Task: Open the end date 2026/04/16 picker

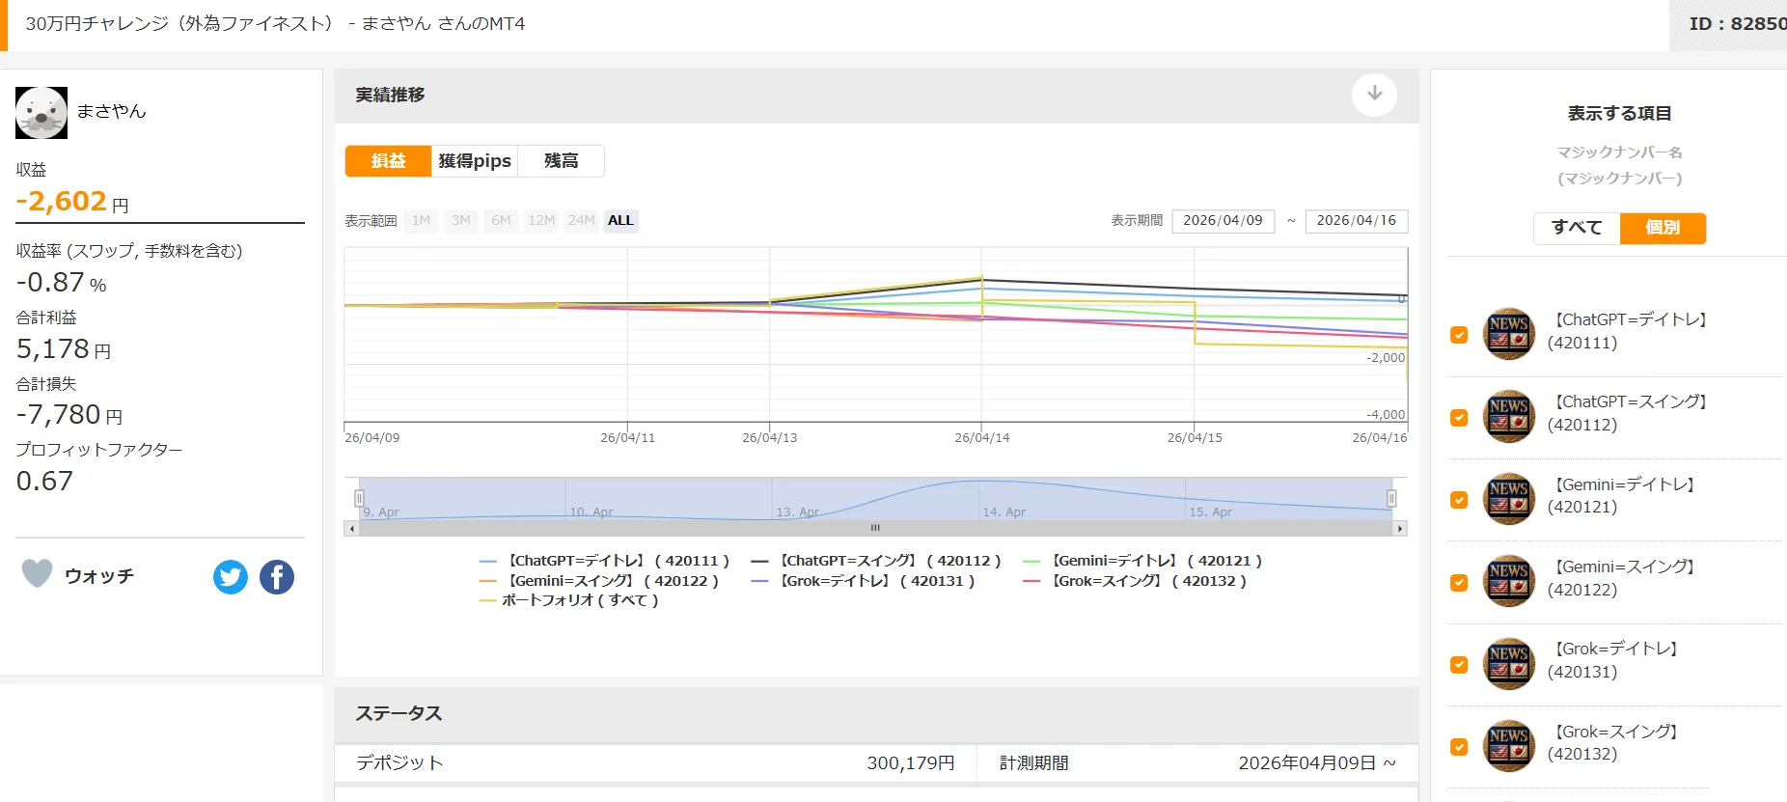Action: click(1356, 221)
